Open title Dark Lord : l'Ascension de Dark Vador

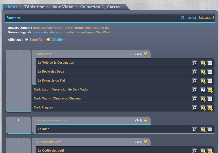61,89
